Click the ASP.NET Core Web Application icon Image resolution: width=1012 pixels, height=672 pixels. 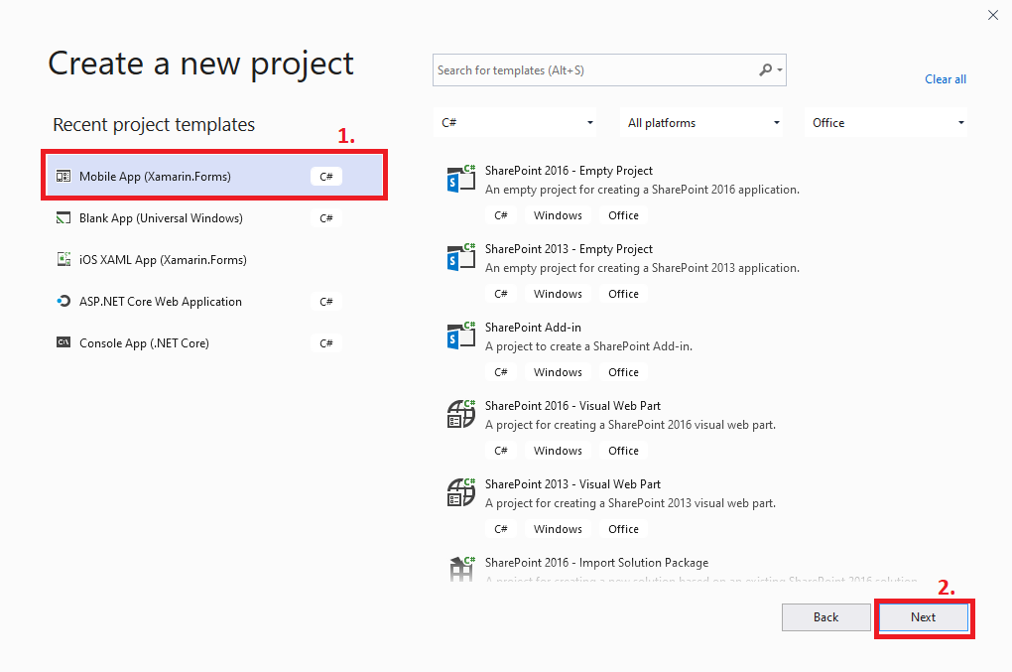point(63,301)
